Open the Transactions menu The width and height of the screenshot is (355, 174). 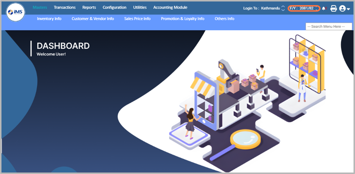point(64,7)
